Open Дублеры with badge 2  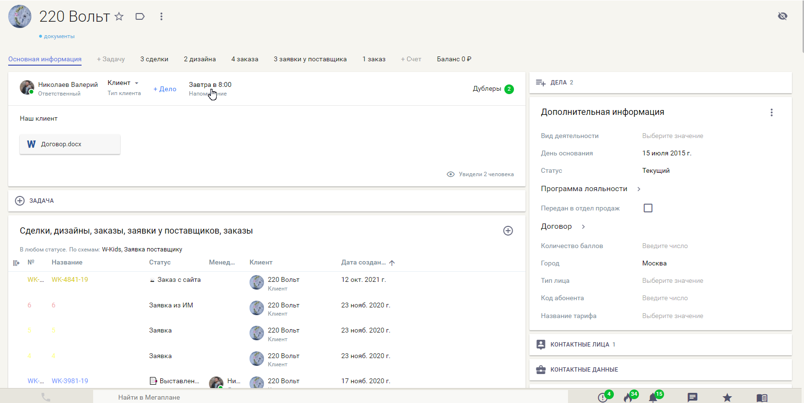pyautogui.click(x=493, y=89)
